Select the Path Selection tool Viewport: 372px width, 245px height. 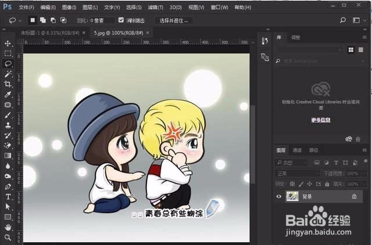coord(8,207)
